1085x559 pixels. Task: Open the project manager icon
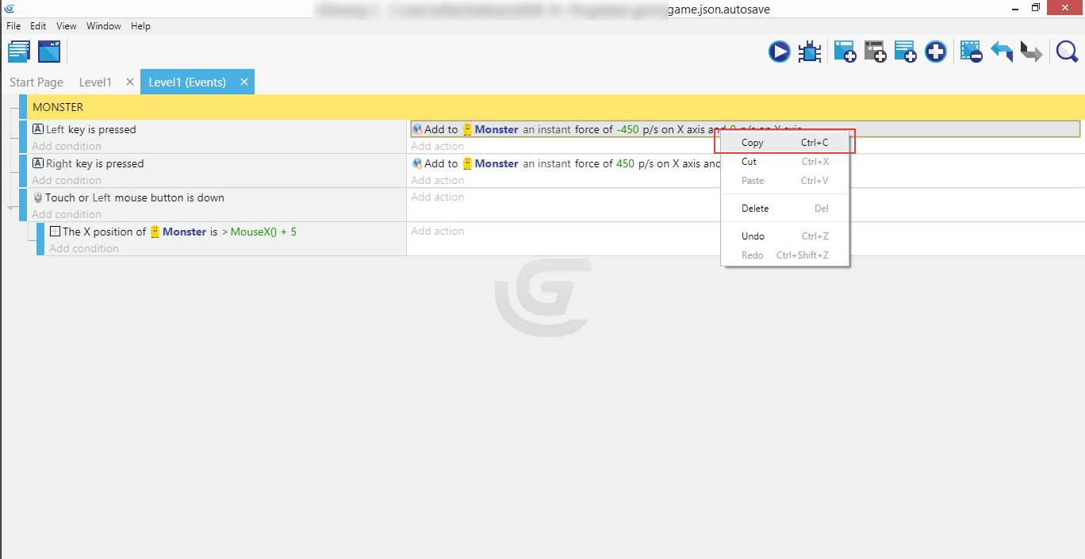[19, 52]
